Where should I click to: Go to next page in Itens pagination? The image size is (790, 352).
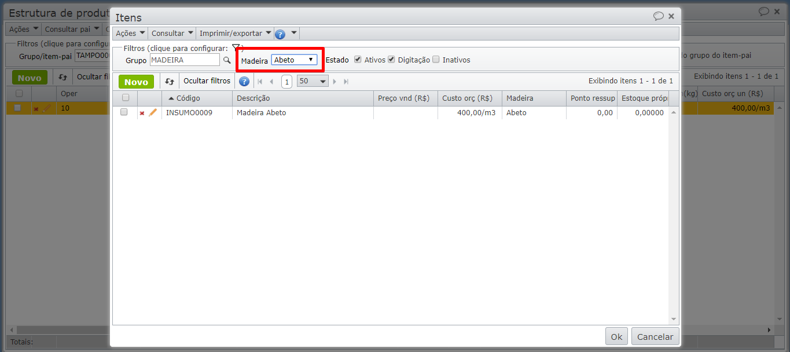[335, 82]
